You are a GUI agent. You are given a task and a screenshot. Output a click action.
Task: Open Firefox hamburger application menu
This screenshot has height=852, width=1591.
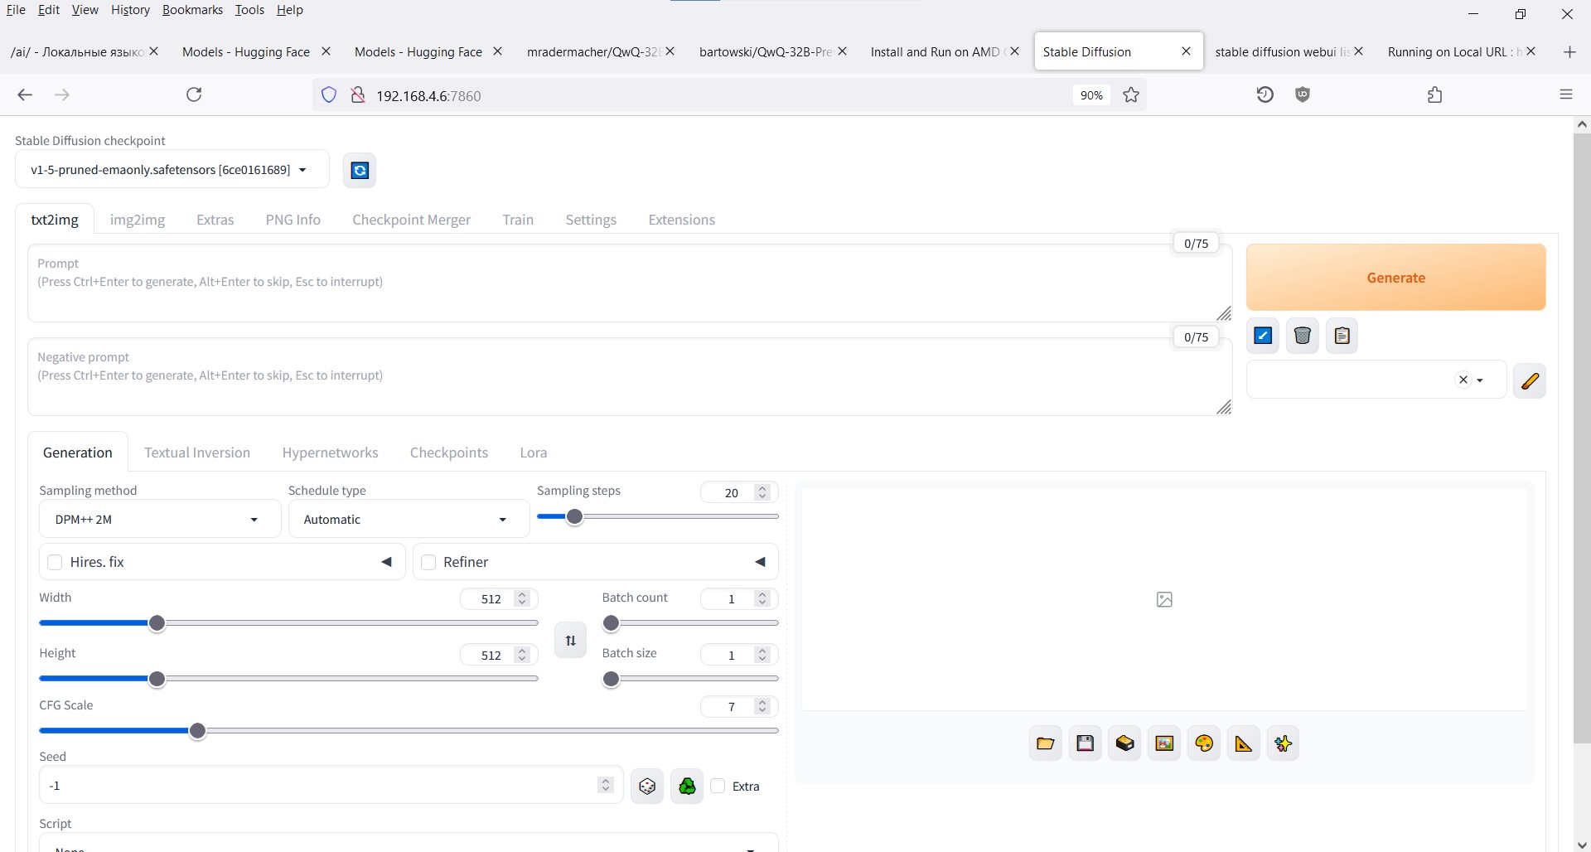[1565, 94]
